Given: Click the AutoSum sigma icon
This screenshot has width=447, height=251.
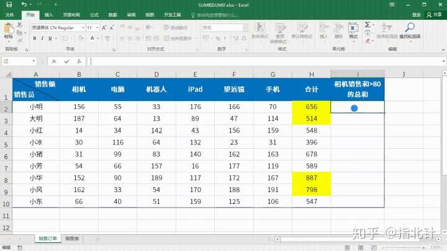Looking at the screenshot, I should point(368,25).
